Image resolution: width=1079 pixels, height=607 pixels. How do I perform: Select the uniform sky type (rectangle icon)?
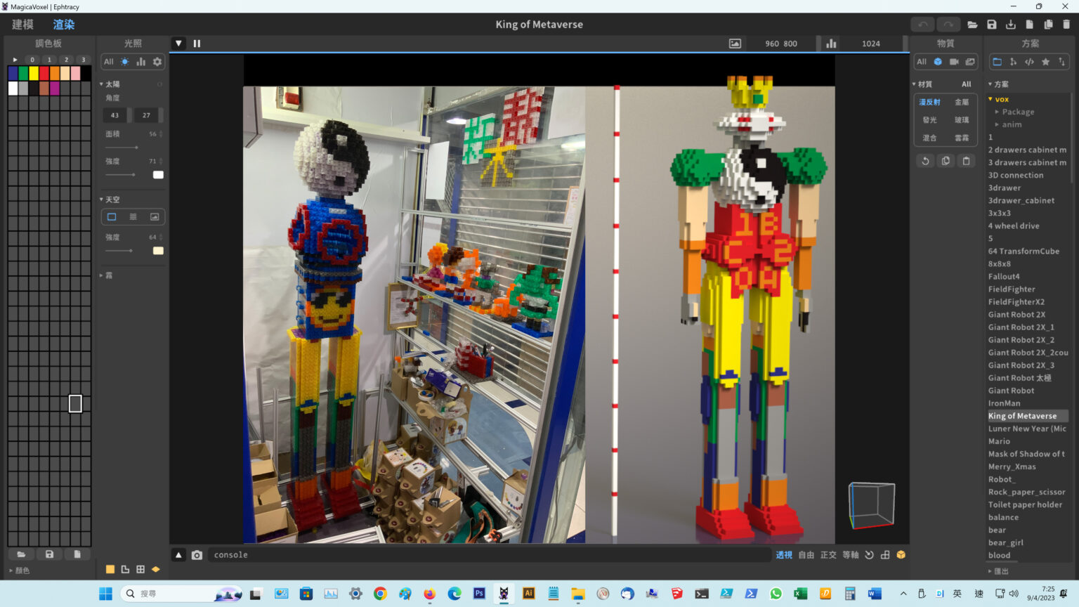112,217
